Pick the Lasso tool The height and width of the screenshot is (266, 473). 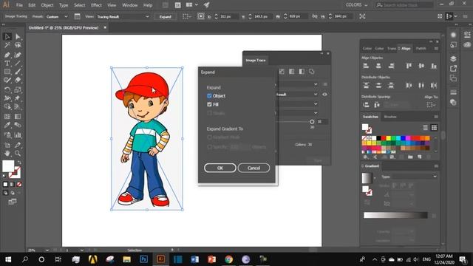[x=18, y=45]
